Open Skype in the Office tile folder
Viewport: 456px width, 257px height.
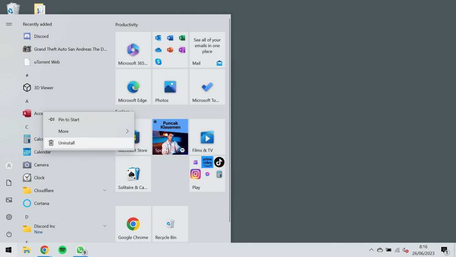[158, 62]
